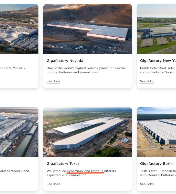Select the Gigafactory Nevada heading
176x194 pixels.
coord(65,61)
